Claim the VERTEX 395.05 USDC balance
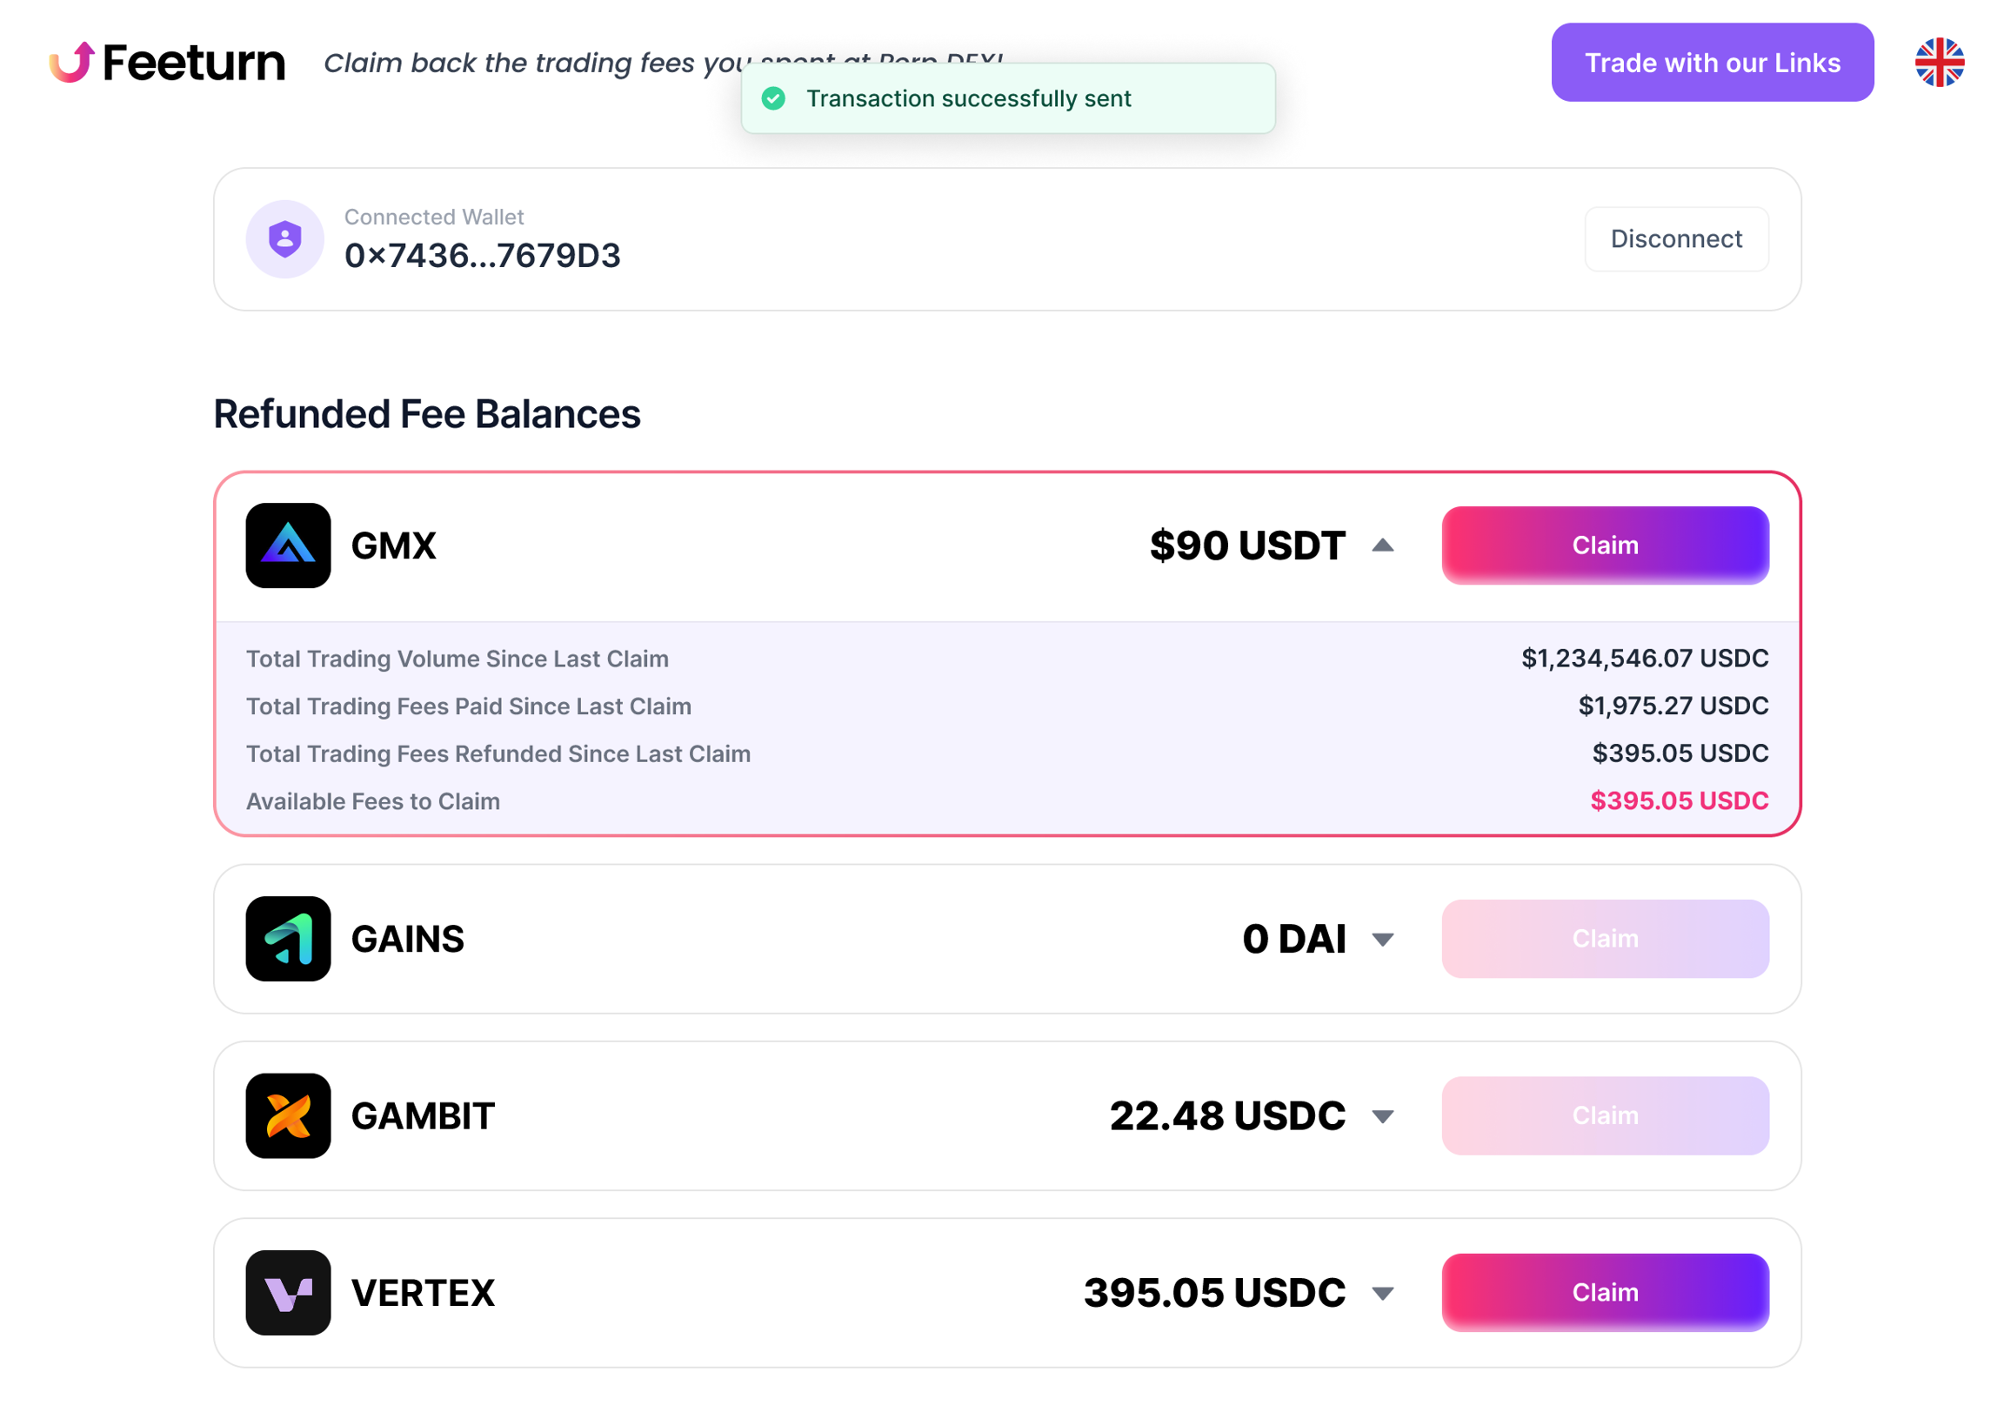 (1604, 1291)
